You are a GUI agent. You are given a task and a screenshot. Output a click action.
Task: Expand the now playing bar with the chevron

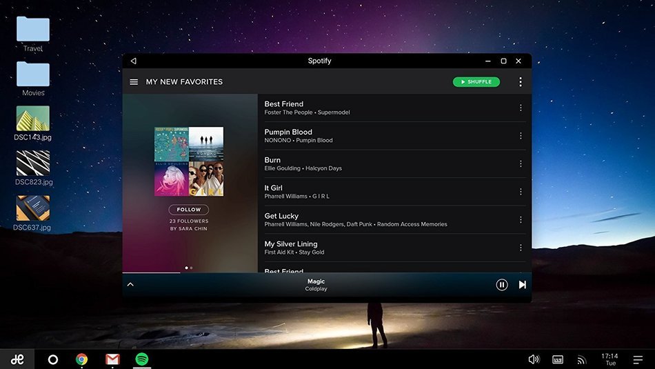tap(130, 285)
